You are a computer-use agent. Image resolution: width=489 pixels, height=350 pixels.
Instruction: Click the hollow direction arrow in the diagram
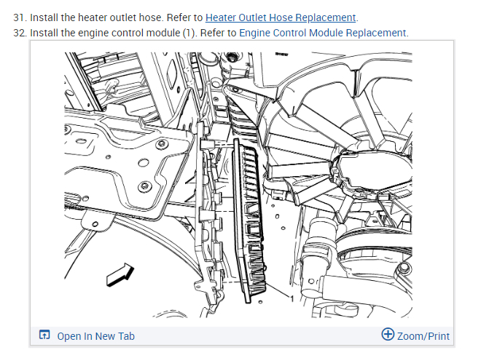click(x=120, y=274)
